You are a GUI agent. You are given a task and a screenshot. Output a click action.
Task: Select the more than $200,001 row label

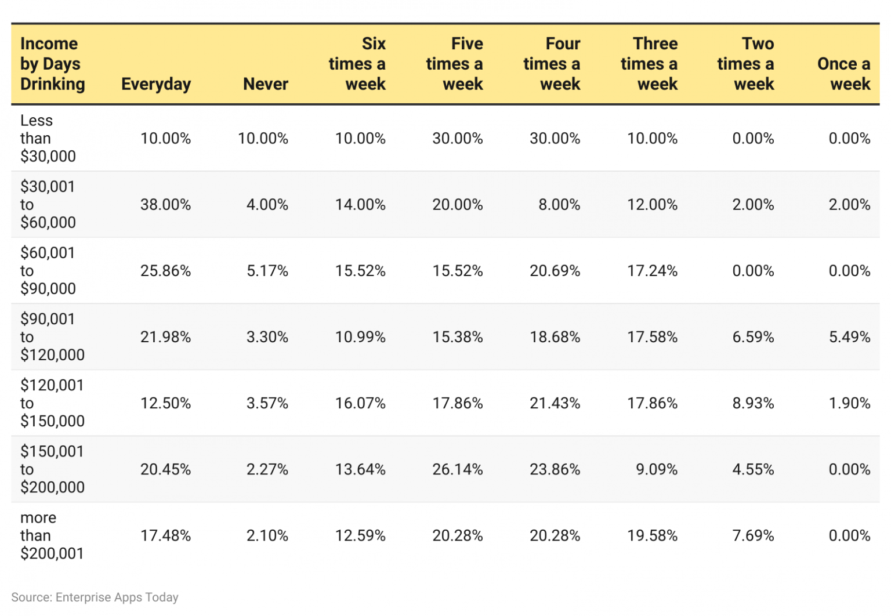pyautogui.click(x=52, y=535)
